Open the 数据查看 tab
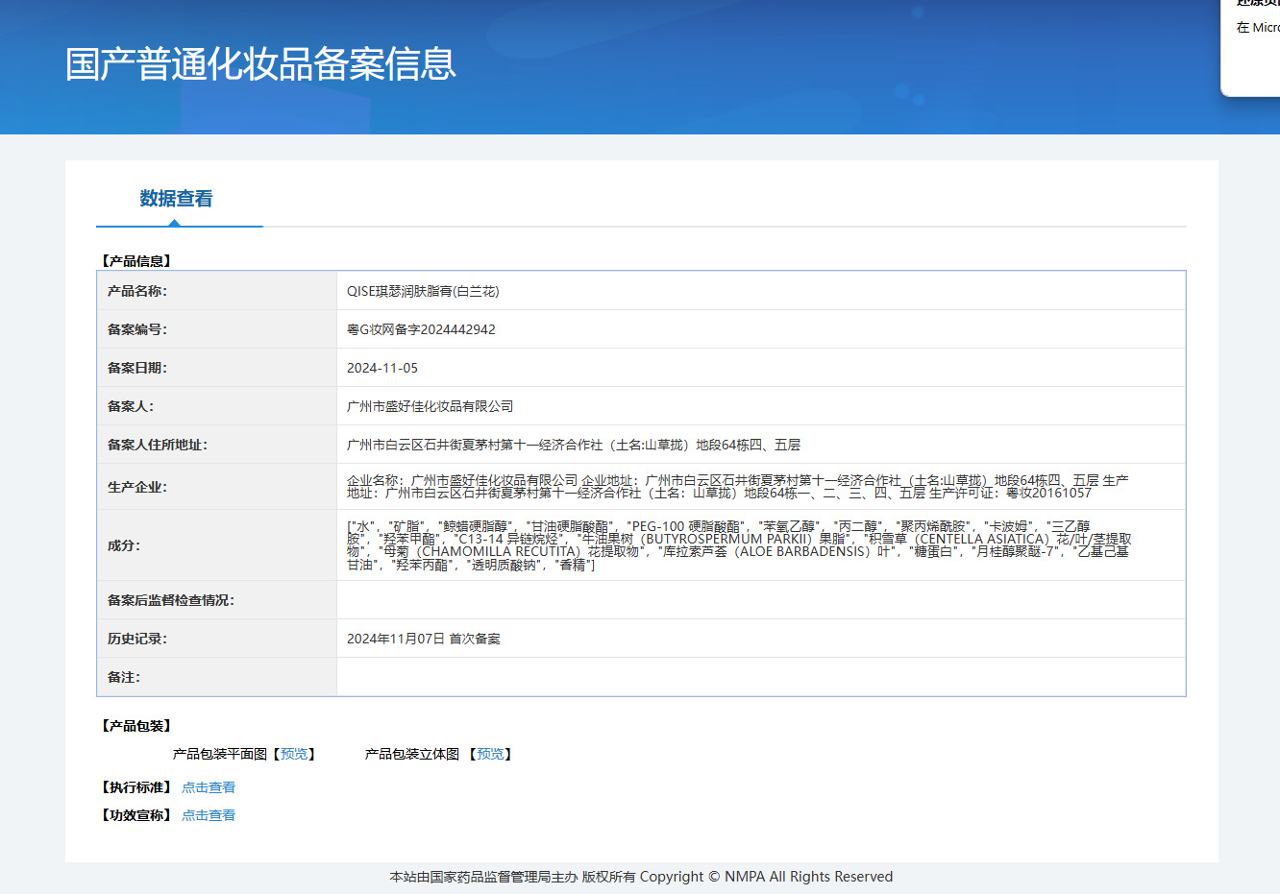The width and height of the screenshot is (1280, 894). pos(176,199)
